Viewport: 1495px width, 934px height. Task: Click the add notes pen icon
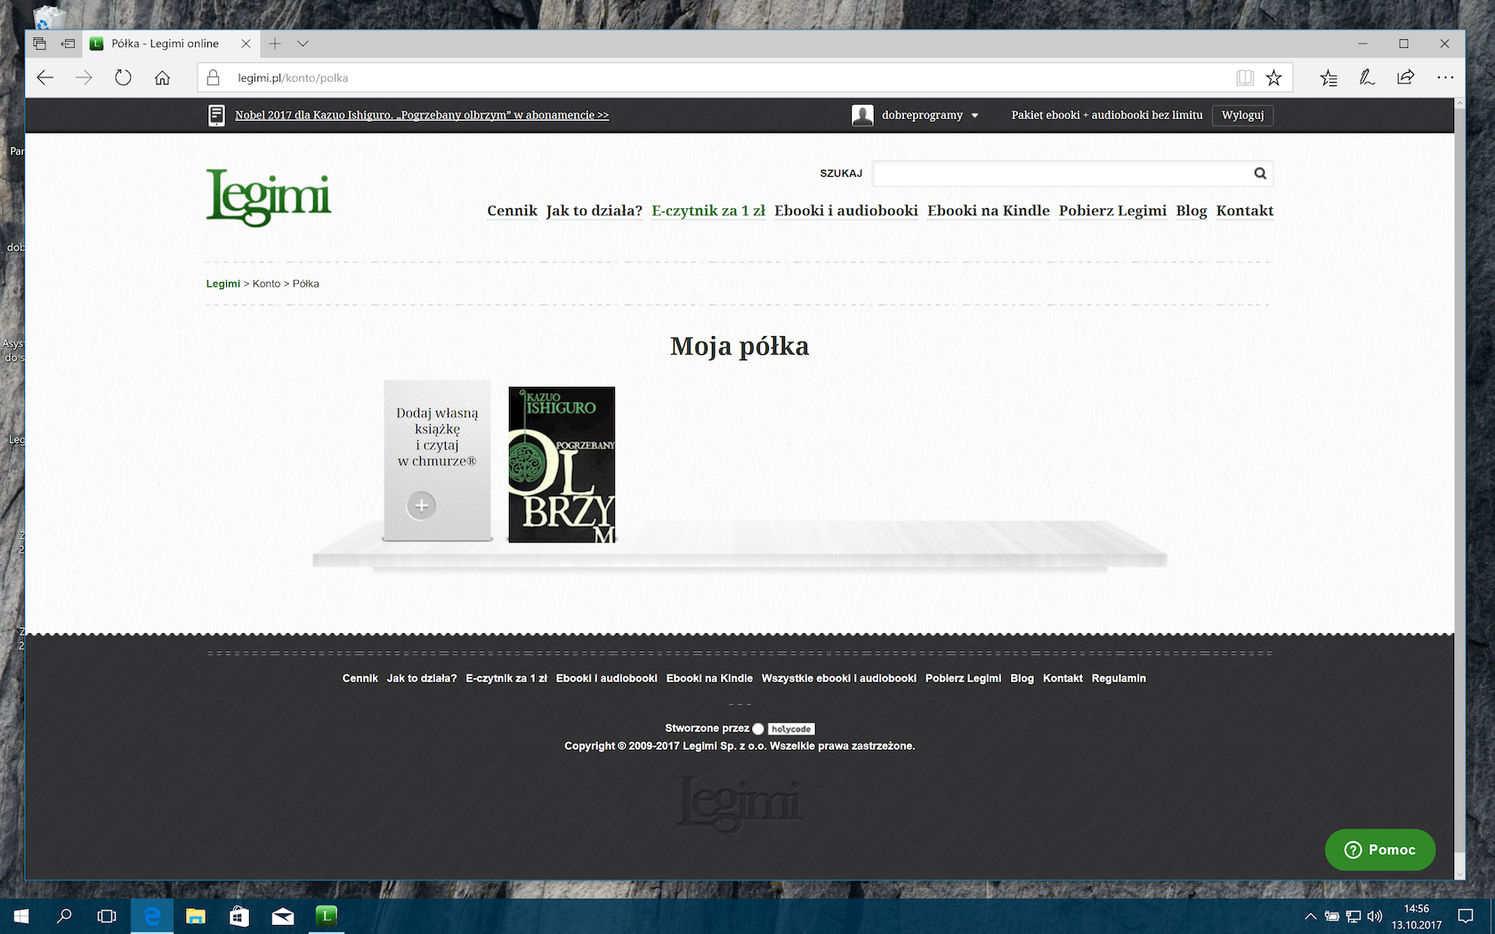click(1367, 77)
